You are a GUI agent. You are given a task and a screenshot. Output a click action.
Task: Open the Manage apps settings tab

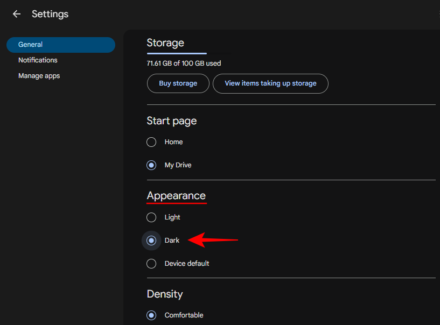pyautogui.click(x=39, y=76)
